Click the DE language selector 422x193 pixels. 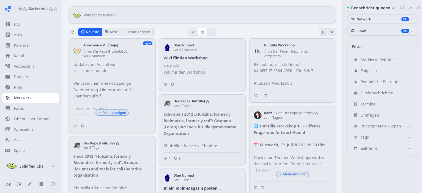tap(8, 184)
